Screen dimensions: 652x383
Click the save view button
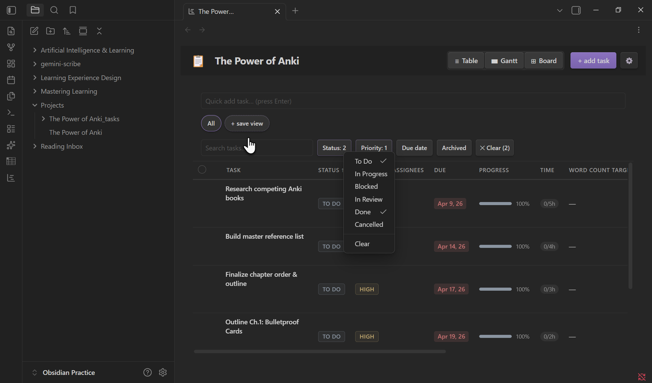click(x=247, y=124)
